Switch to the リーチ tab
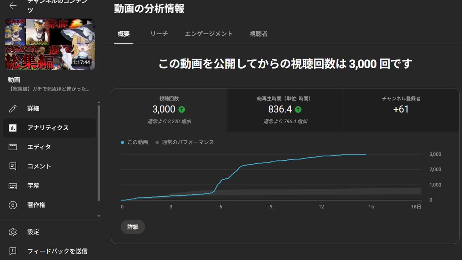 159,34
